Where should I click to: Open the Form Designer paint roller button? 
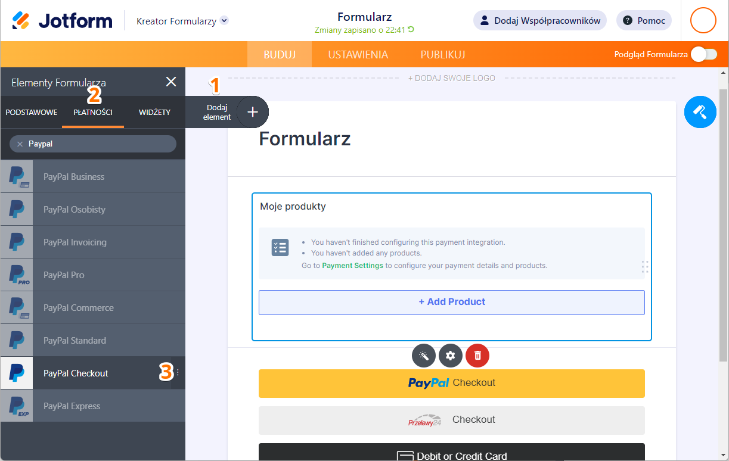click(x=700, y=112)
